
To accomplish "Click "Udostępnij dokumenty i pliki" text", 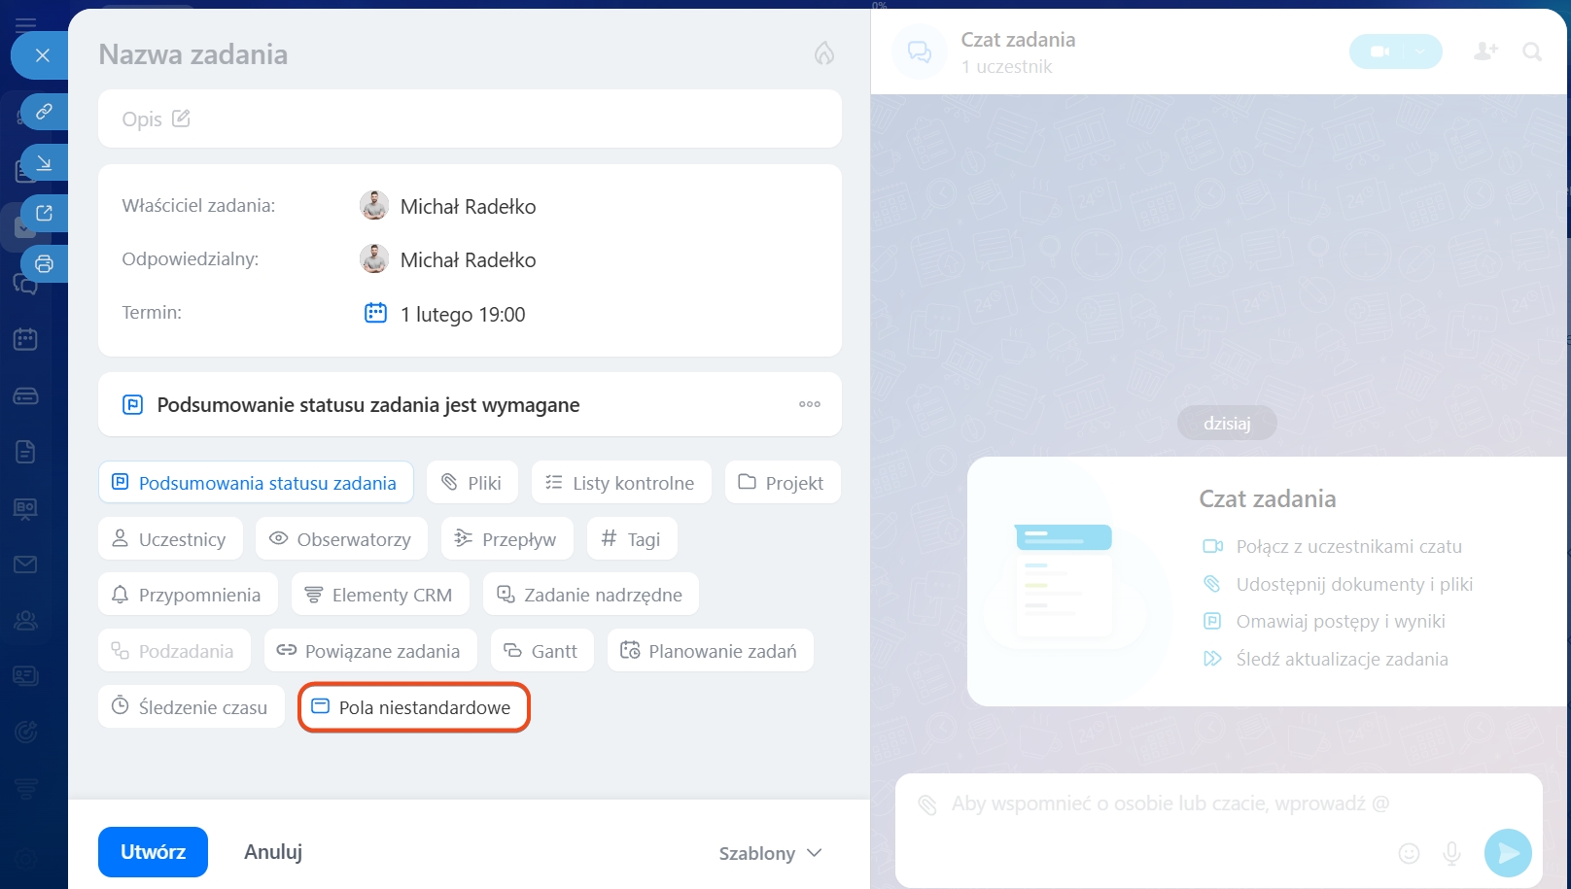I will tap(1354, 584).
